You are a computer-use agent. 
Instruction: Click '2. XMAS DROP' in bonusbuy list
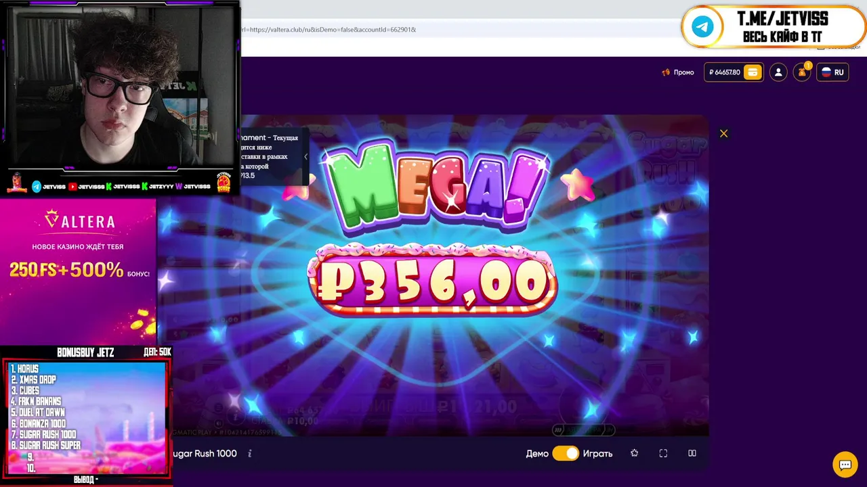[33, 379]
